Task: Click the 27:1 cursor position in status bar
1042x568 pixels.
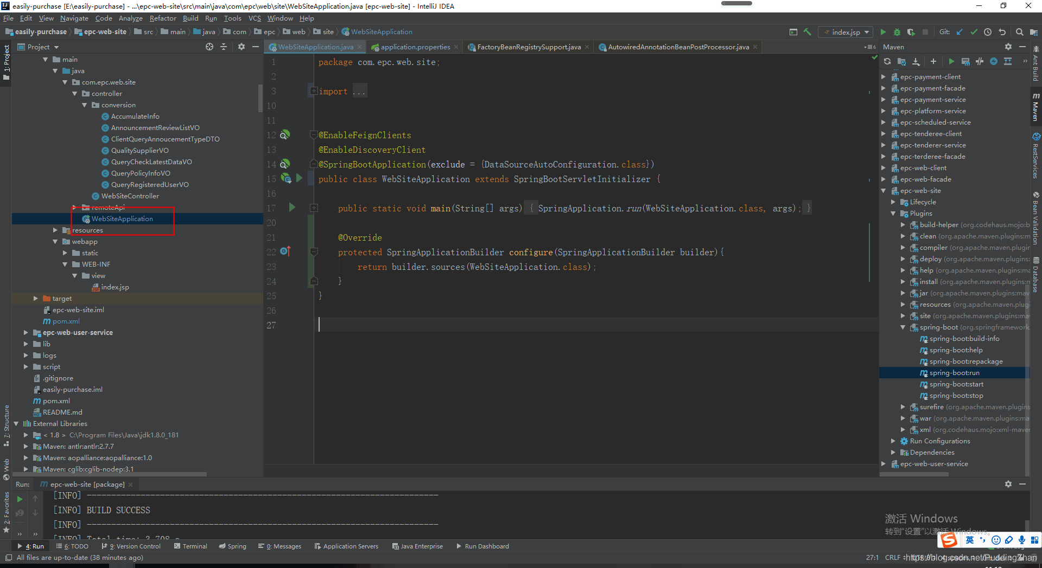Action: point(872,558)
